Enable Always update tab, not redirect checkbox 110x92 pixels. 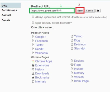tap(33, 17)
